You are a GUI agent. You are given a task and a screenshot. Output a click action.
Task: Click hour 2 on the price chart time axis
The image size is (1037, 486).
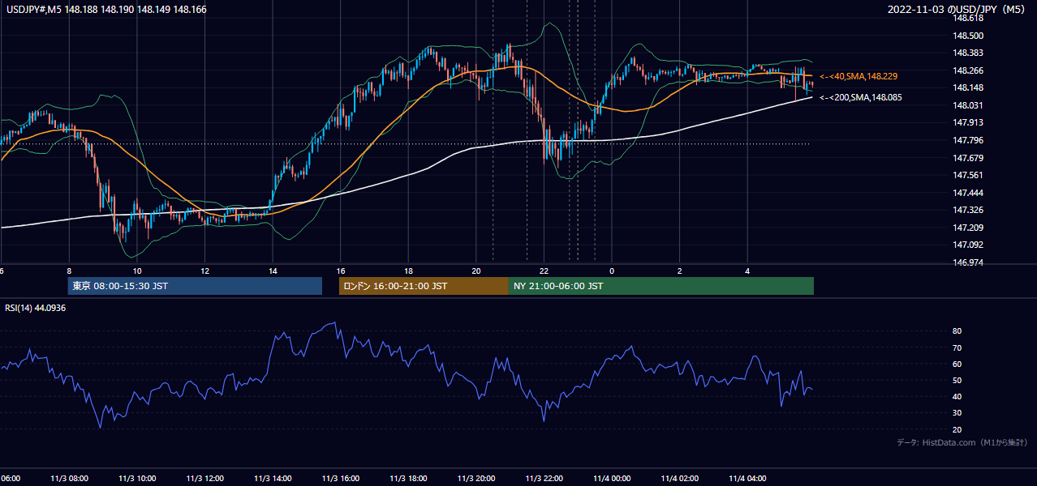(x=680, y=271)
